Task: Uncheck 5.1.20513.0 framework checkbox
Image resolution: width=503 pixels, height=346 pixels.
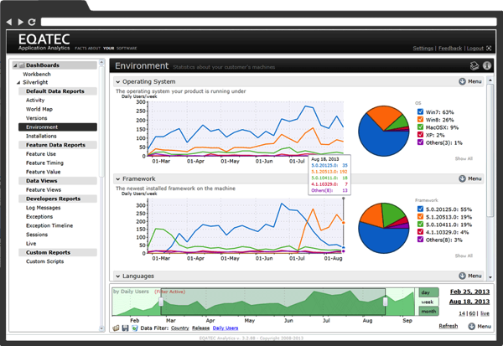Action: click(x=420, y=216)
